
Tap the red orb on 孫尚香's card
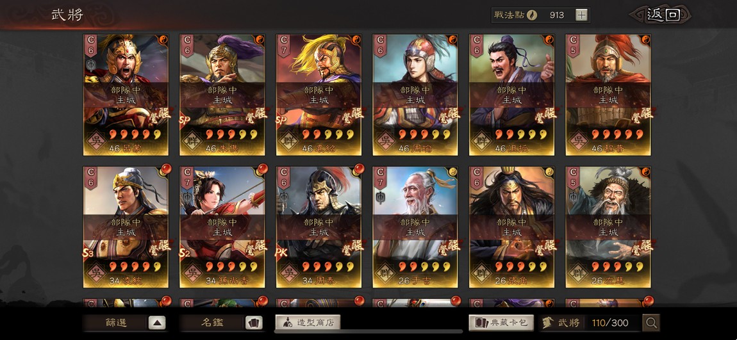point(262,168)
